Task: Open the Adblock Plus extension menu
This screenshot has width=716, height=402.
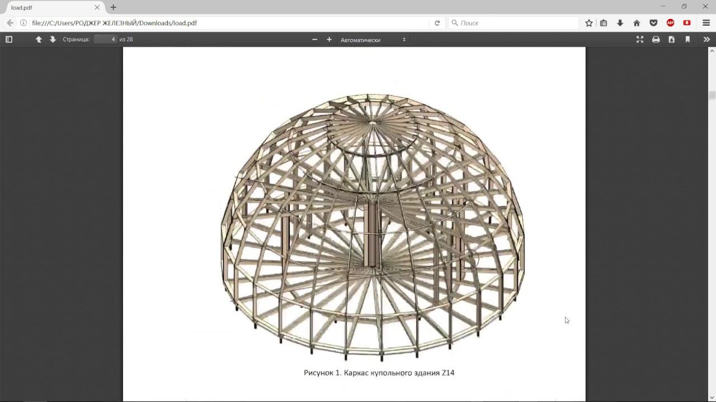Action: tap(670, 23)
